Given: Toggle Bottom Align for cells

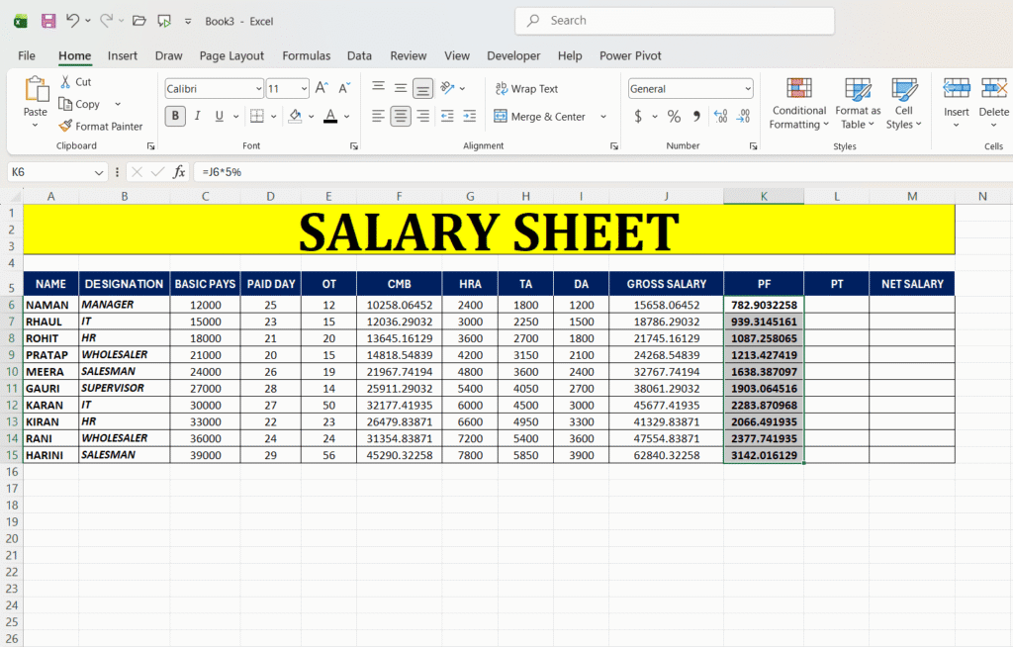Looking at the screenshot, I should tap(423, 88).
